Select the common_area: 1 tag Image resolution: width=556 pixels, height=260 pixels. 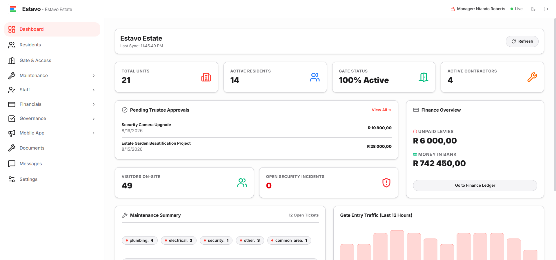pyautogui.click(x=289, y=241)
